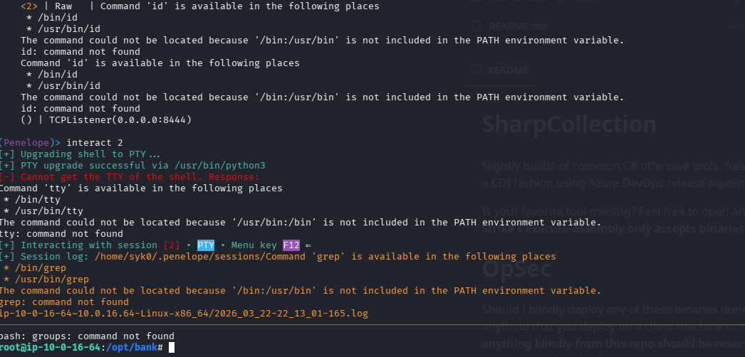Click the book icon beside the README tab
The width and height of the screenshot is (745, 357).
tap(476, 70)
